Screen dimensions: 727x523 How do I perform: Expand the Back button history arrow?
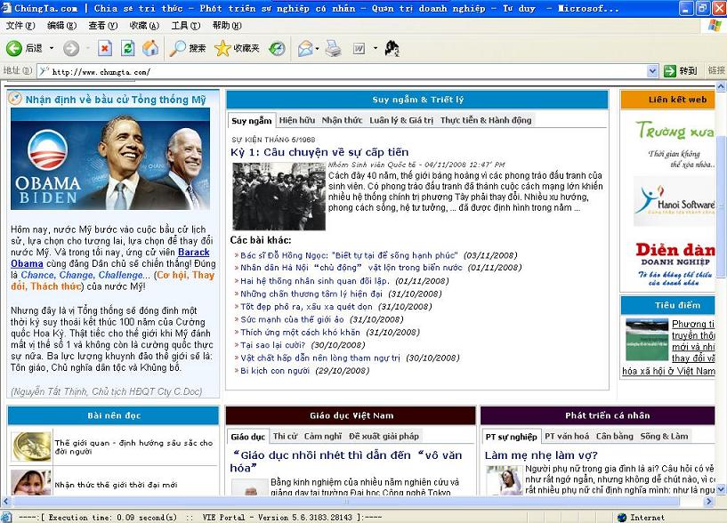52,48
